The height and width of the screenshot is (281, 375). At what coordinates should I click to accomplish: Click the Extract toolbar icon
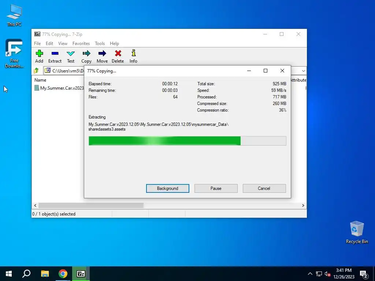pos(55,53)
